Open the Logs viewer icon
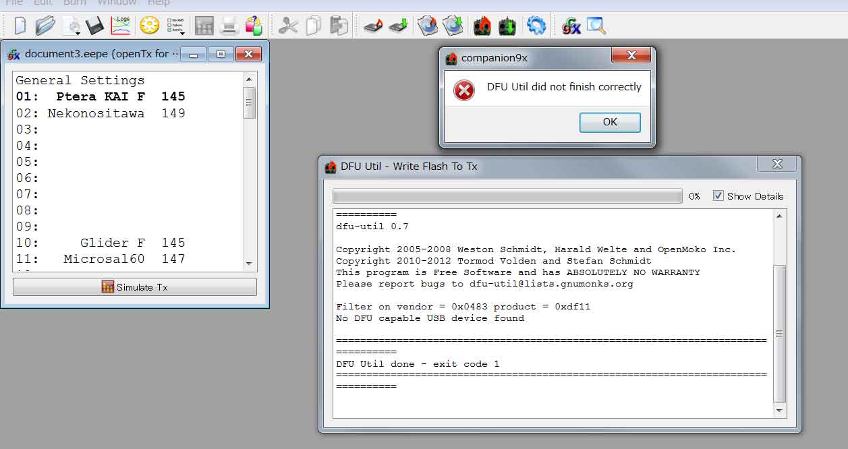The image size is (848, 449). tap(120, 26)
